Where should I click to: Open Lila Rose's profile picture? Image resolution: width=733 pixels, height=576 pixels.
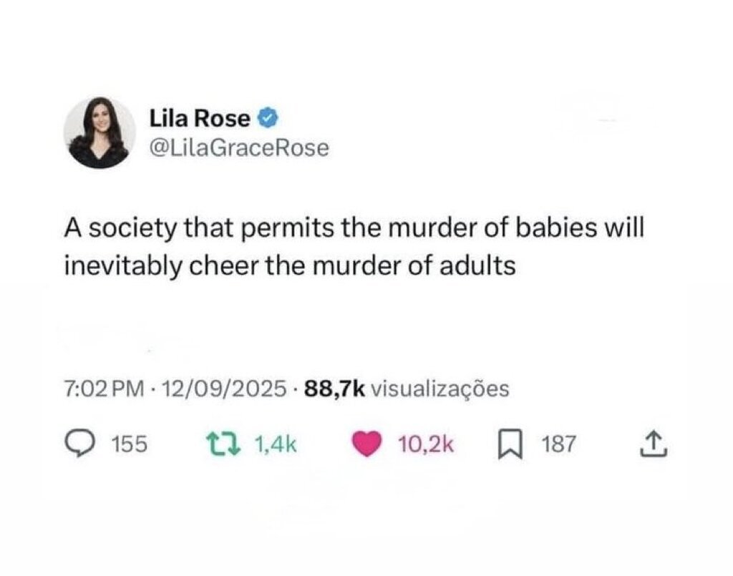click(99, 132)
